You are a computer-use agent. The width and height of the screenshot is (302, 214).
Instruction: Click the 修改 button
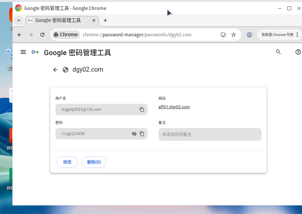tap(67, 162)
